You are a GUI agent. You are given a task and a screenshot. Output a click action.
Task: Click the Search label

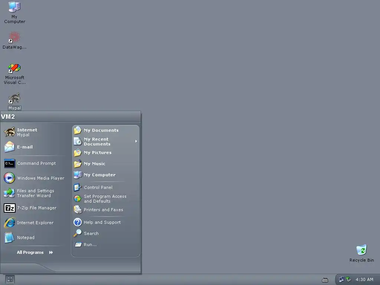91,233
